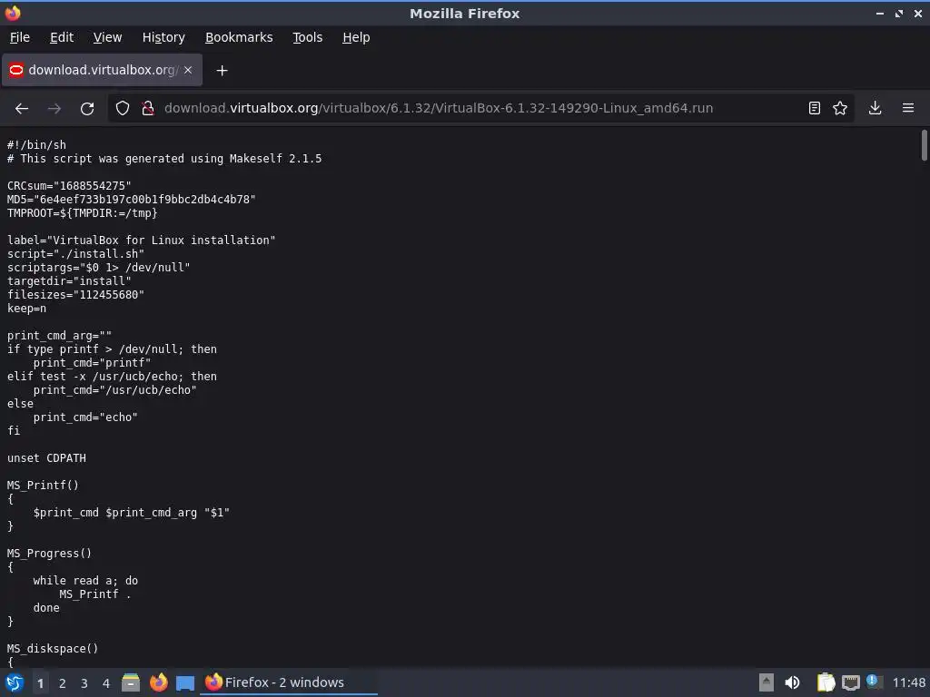Switch to workspace 3
930x697 pixels.
(x=84, y=683)
